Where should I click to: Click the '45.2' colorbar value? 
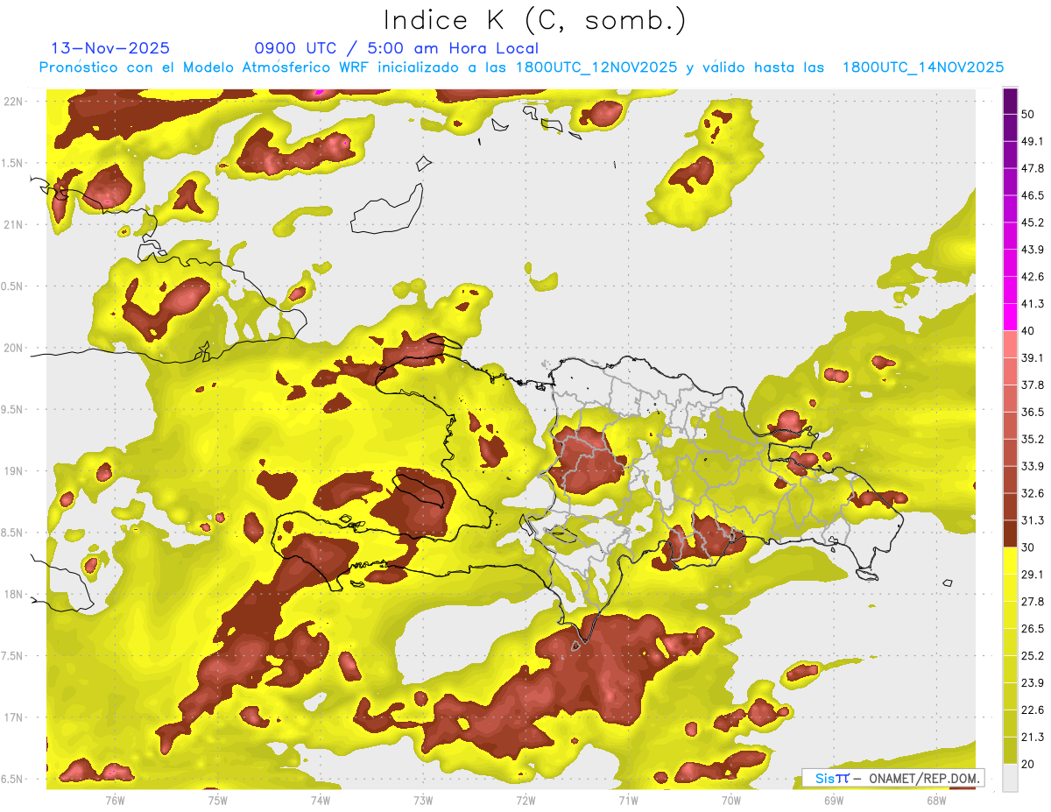1033,222
